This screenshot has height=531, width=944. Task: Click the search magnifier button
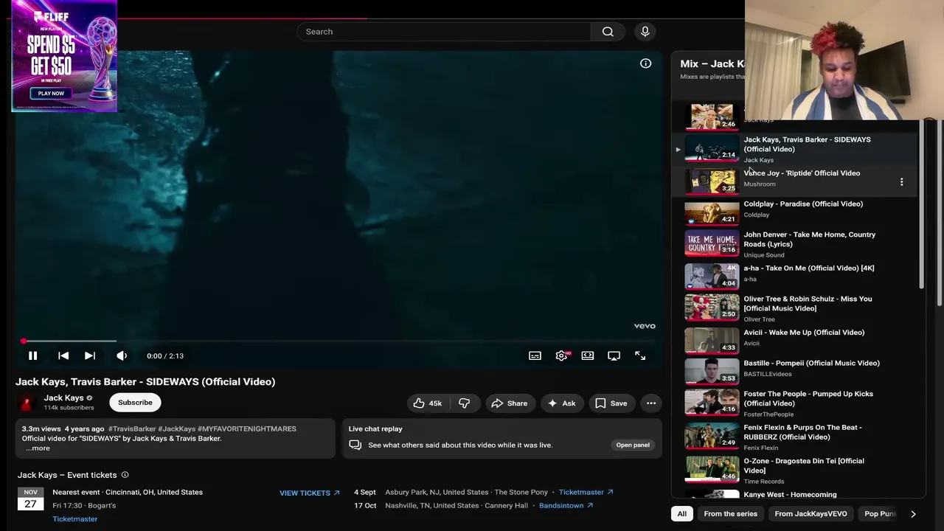click(x=608, y=32)
